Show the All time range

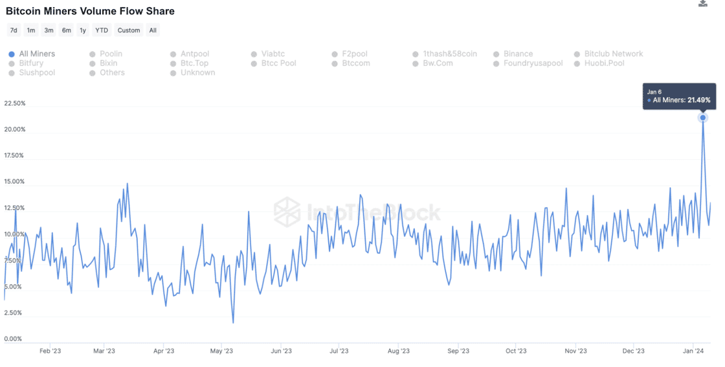153,30
